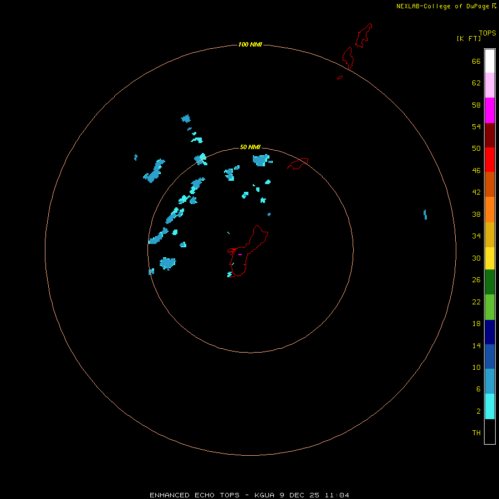Screen dimensions: 499x499
Task: Click the navy 22 K FT legend swatch
Action: (490, 332)
